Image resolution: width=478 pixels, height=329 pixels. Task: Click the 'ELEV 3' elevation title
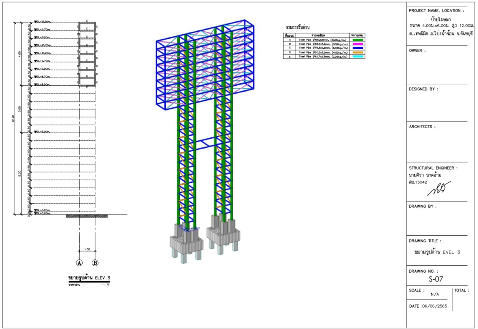point(103,277)
